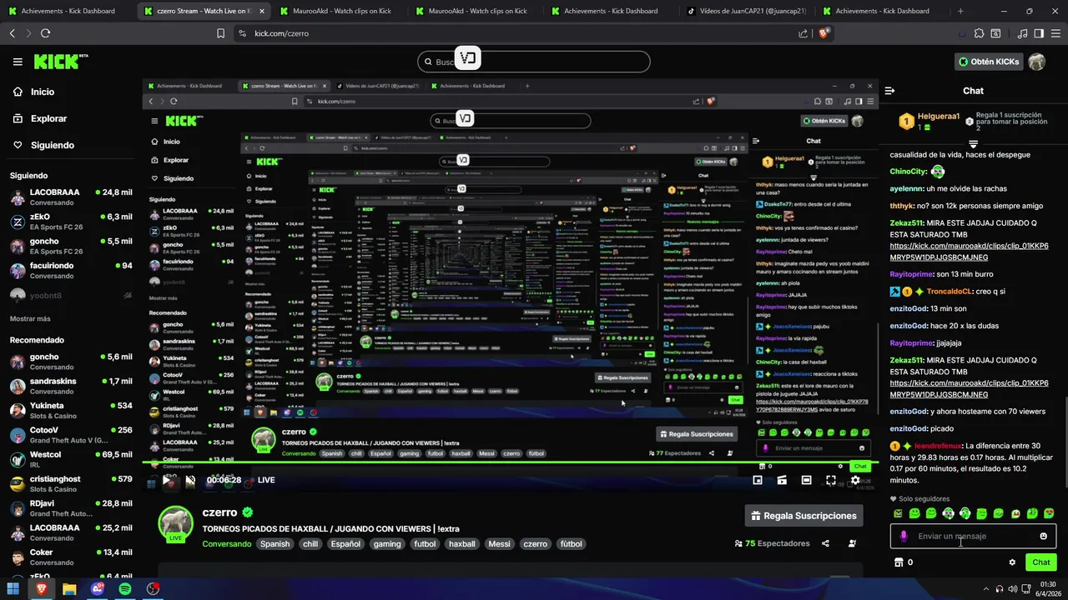Click Obtén KICKs button
The height and width of the screenshot is (600, 1068).
[x=989, y=62]
